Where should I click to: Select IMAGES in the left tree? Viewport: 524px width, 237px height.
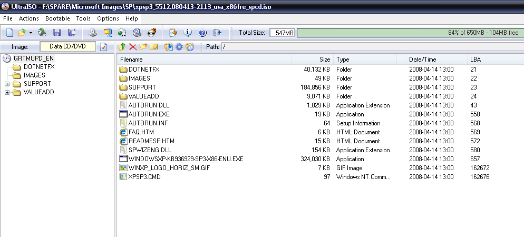pyautogui.click(x=34, y=75)
